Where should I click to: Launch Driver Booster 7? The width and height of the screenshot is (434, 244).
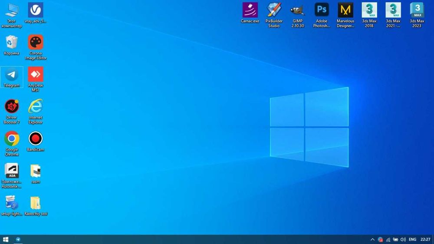coord(12,112)
